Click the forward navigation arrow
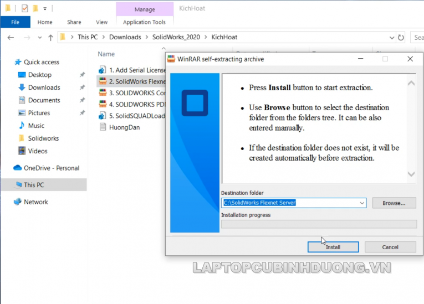424x304 pixels. 27,38
